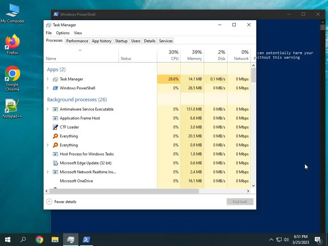Sort by the Disk column header
The width and height of the screenshot is (328, 246).
click(216, 55)
